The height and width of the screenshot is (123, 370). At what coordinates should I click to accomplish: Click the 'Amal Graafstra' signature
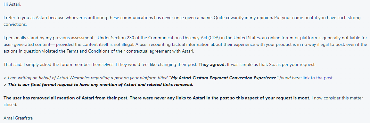18,118
